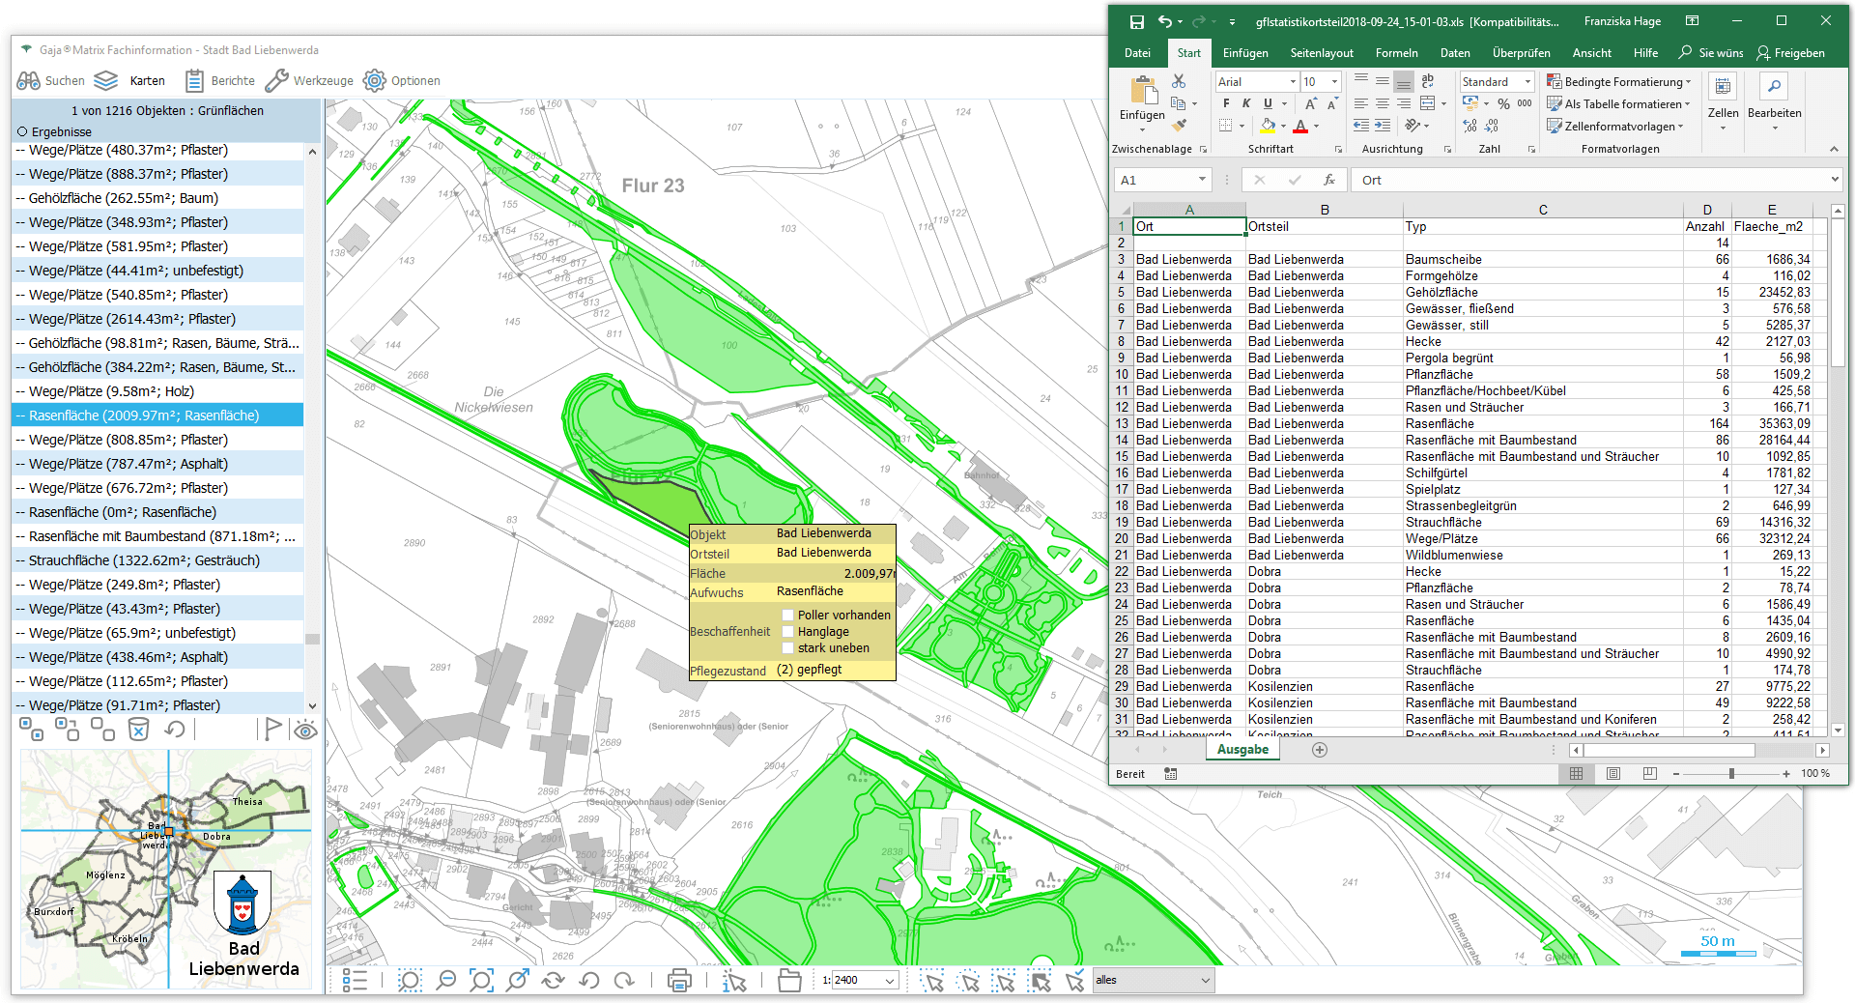Viewport: 1855px width, 1003px height.
Task: Click the scissors cut icon in Excel
Action: 1179,82
